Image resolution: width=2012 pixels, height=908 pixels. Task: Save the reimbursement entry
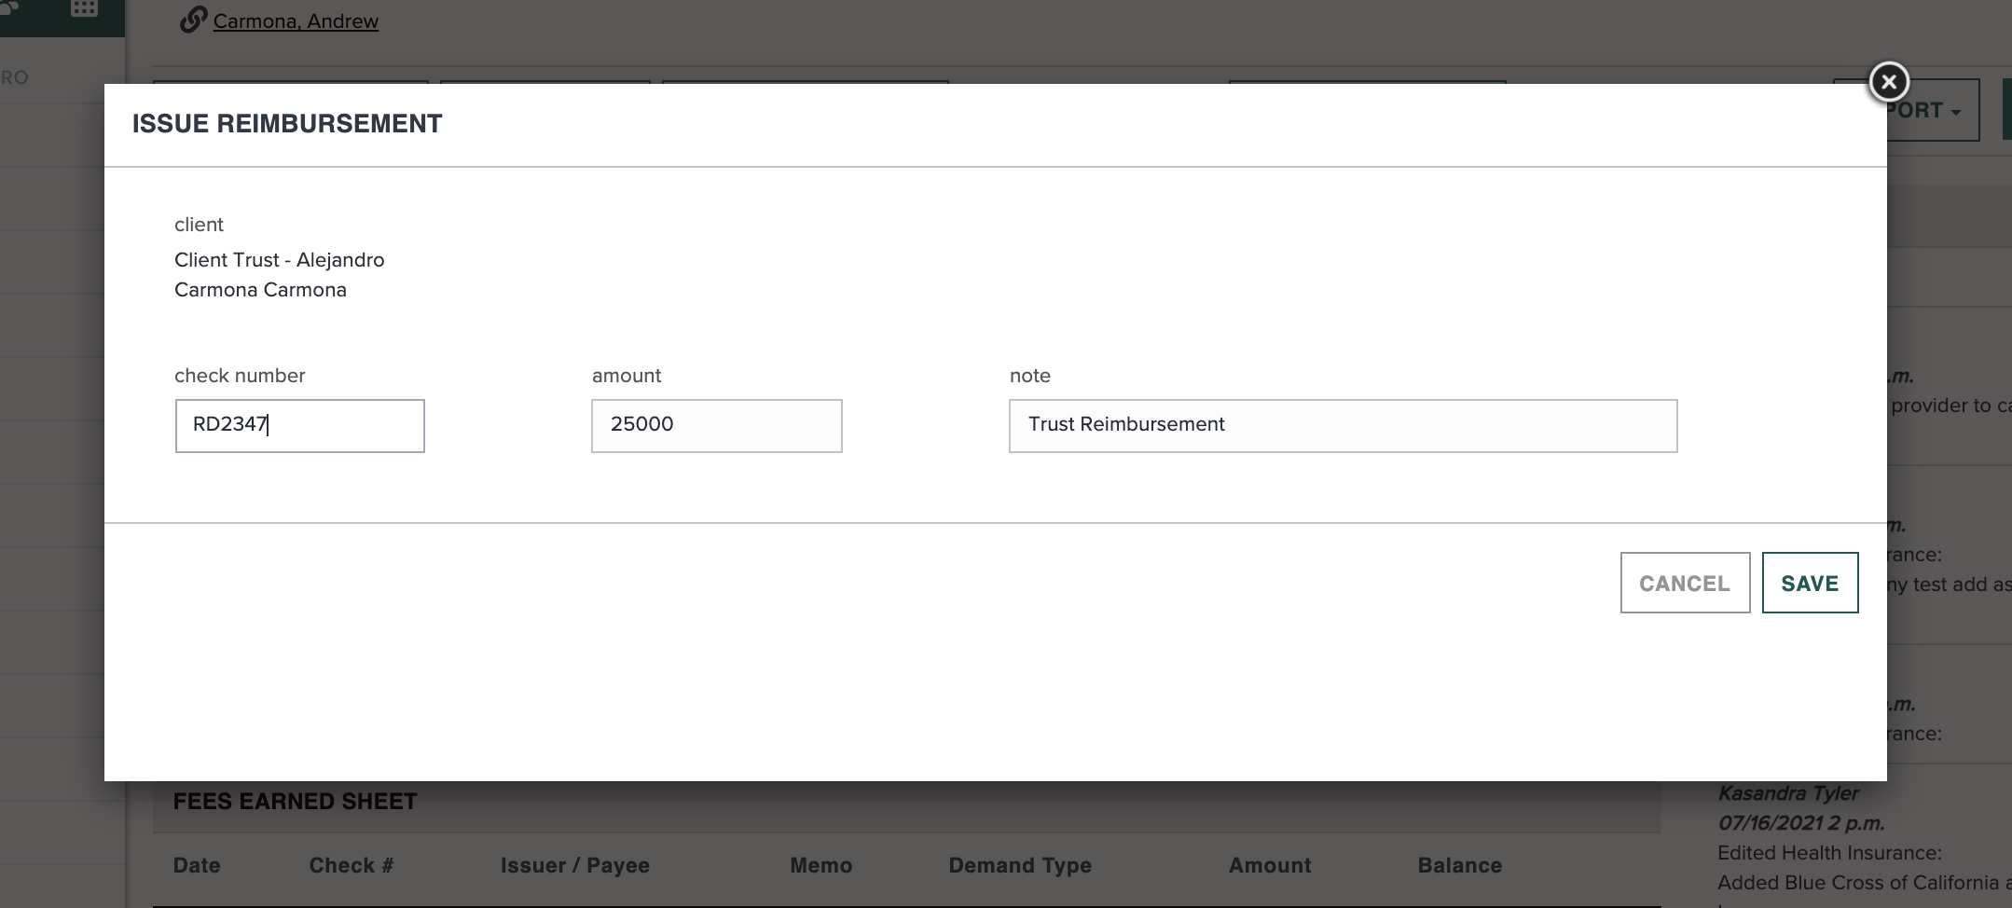1809,583
